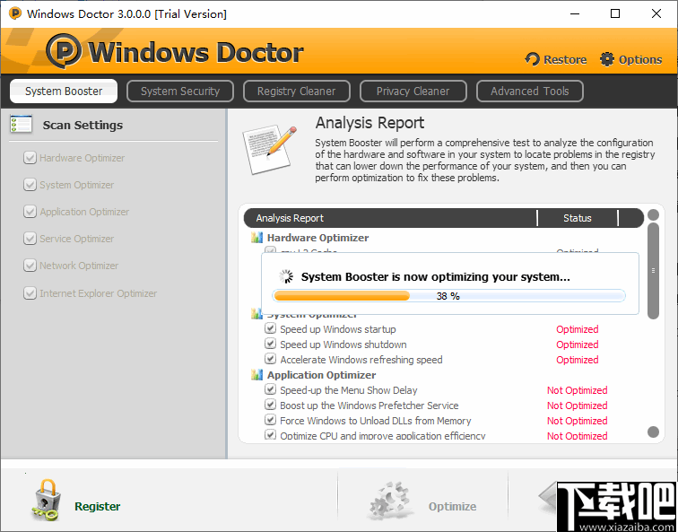Click the Hardware Optimizer chart icon
This screenshot has width=678, height=532.
pyautogui.click(x=256, y=238)
